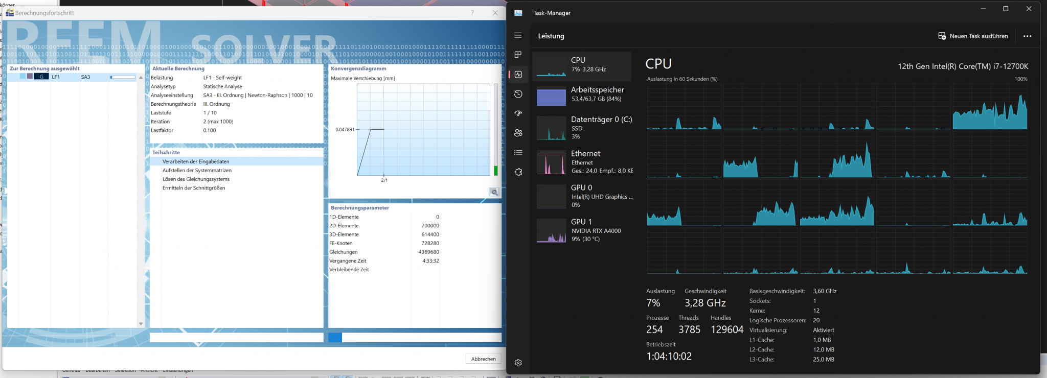Image resolution: width=1047 pixels, height=378 pixels.
Task: Click the 2D-Elemente value 700000
Action: (x=430, y=225)
